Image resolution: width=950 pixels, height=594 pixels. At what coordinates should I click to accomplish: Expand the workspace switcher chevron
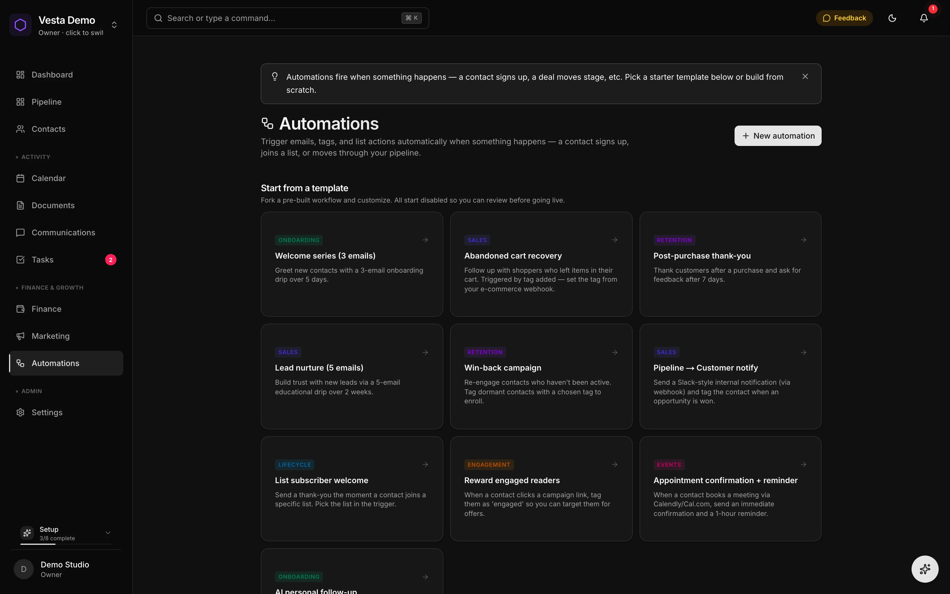114,25
